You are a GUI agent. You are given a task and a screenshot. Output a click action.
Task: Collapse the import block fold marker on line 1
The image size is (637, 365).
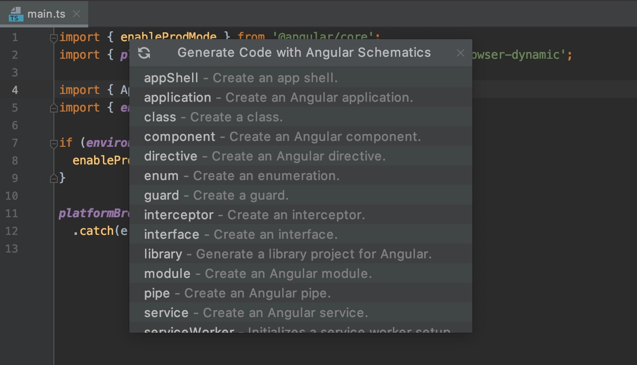pos(54,38)
